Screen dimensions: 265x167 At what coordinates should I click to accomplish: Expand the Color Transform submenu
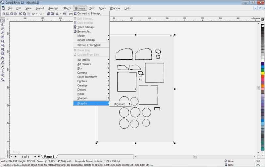click(x=91, y=77)
